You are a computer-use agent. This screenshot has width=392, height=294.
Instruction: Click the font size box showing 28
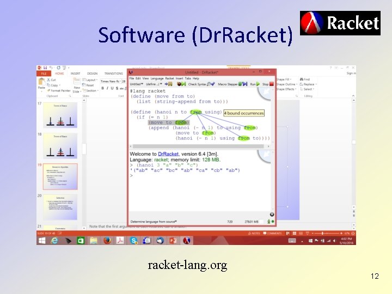click(x=124, y=81)
